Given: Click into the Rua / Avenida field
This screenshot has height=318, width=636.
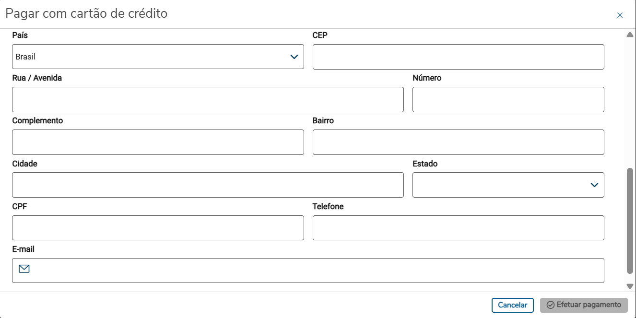Looking at the screenshot, I should pyautogui.click(x=208, y=99).
